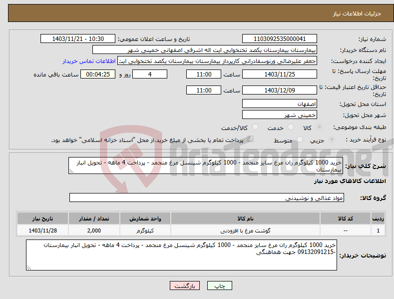Click the response deadline time field 11:00

(x=204, y=74)
